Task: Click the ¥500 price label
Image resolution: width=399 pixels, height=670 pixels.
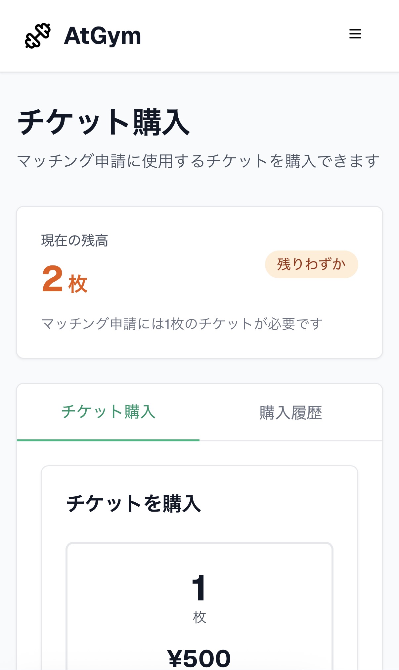Action: tap(199, 658)
